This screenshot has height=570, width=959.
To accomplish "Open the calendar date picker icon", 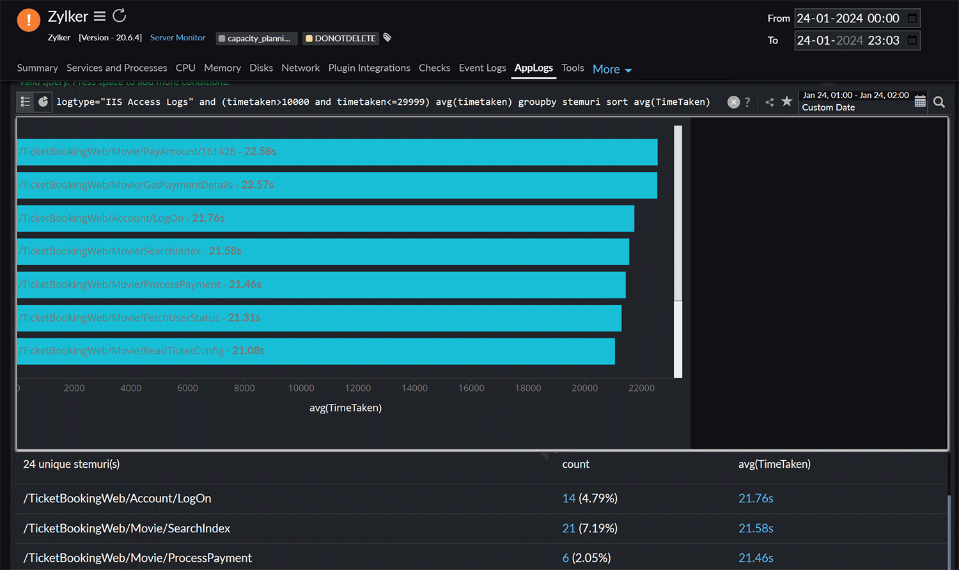I will point(919,101).
